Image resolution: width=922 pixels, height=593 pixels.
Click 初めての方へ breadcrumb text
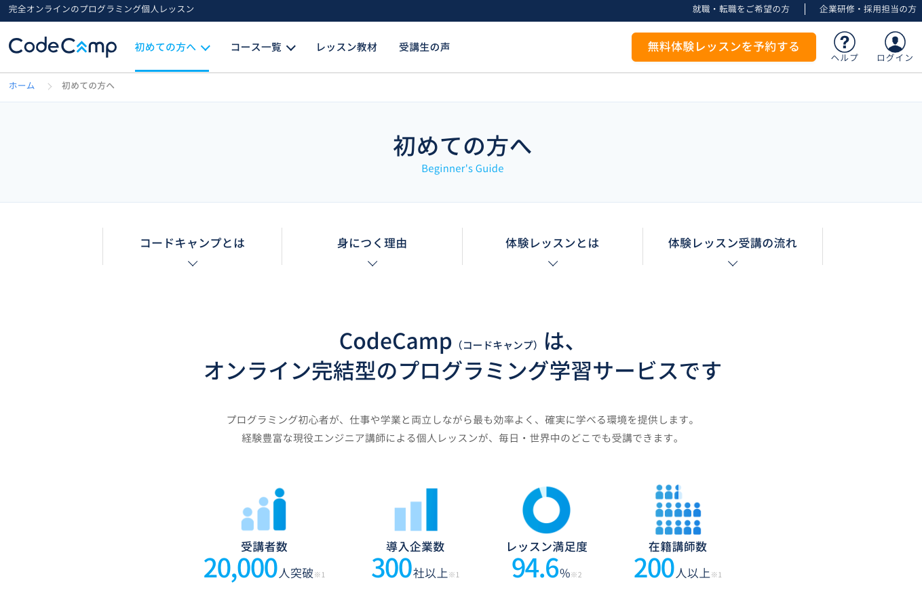click(x=88, y=86)
